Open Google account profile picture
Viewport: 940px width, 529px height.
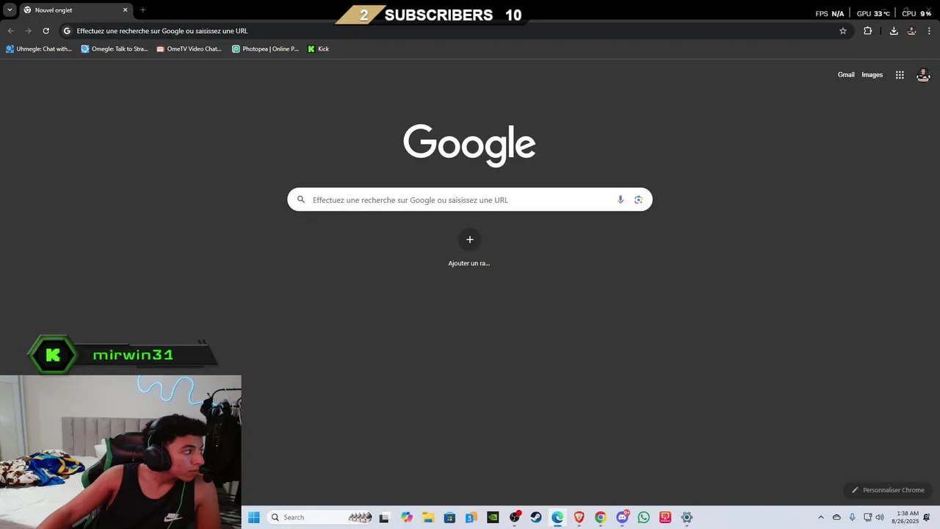(923, 75)
